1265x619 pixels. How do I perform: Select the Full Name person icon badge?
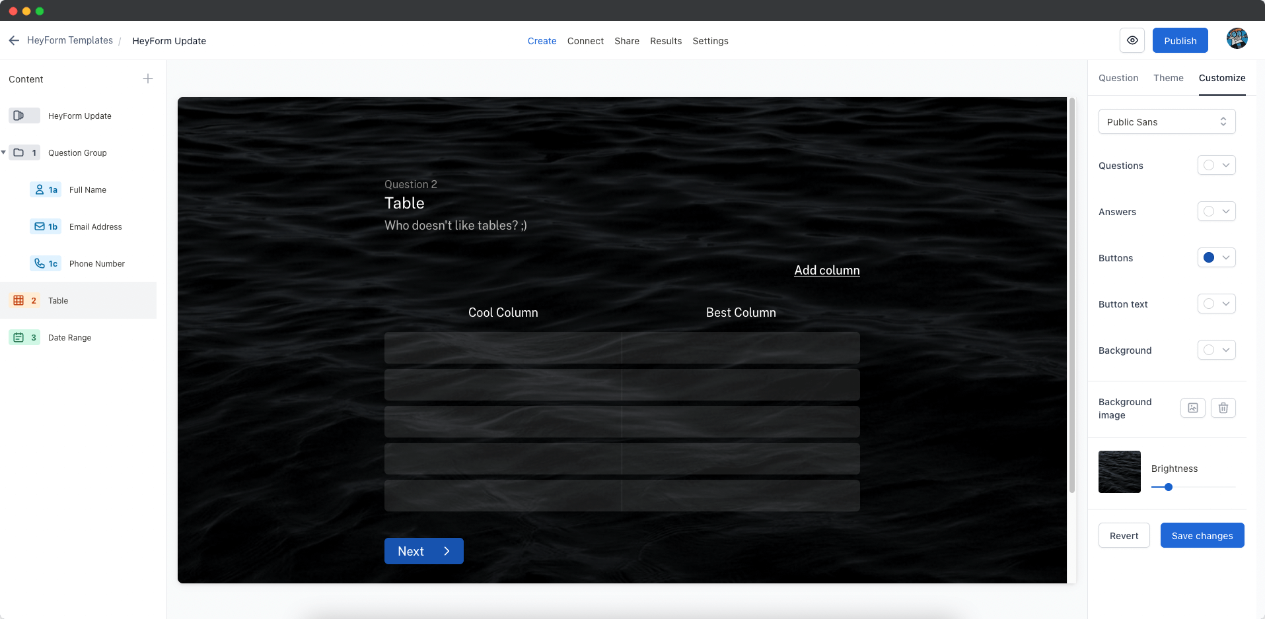tap(46, 189)
